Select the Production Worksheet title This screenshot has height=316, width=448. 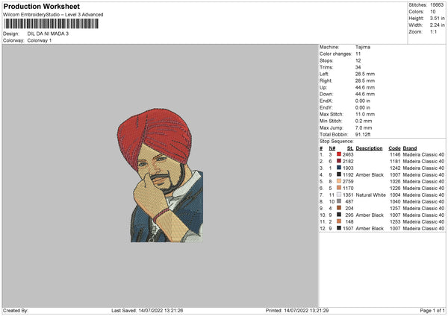[42, 6]
